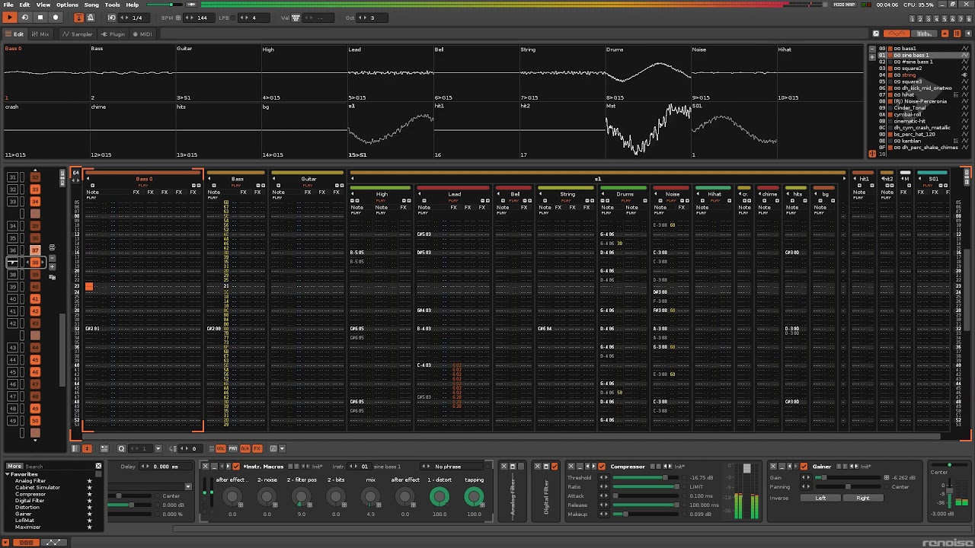The width and height of the screenshot is (975, 548).
Task: Switch to the Sampler tab
Action: (78, 33)
